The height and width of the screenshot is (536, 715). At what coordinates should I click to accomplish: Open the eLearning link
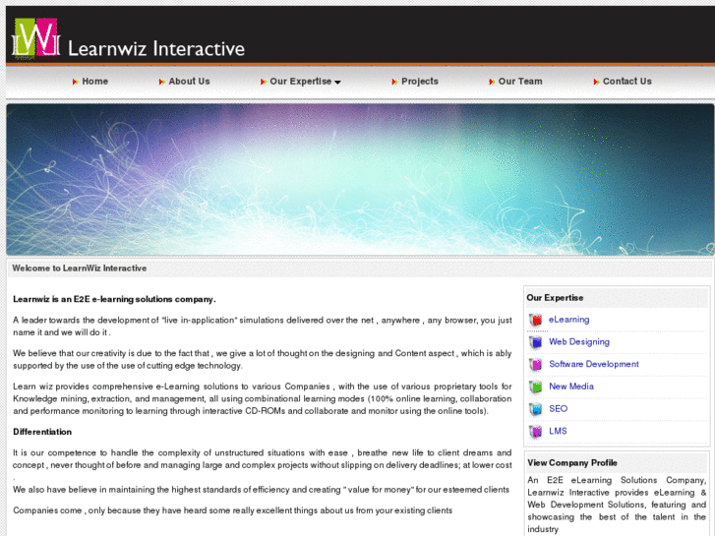(568, 320)
